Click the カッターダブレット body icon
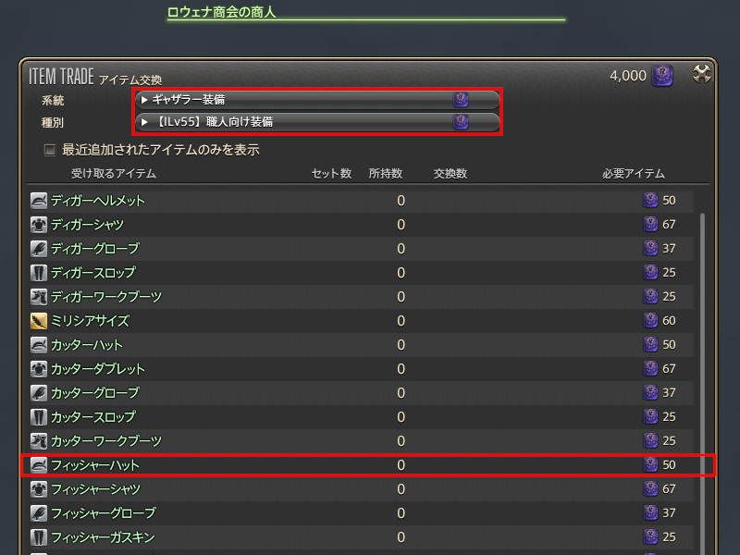Viewport: 740px width, 555px height. pyautogui.click(x=39, y=369)
